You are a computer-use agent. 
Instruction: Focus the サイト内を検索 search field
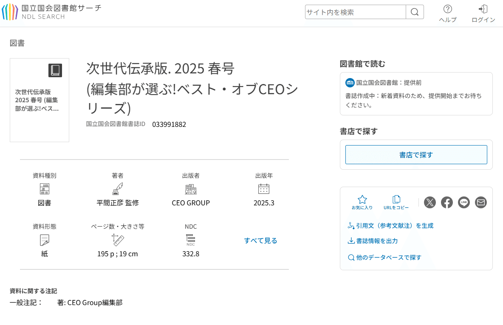click(x=356, y=12)
